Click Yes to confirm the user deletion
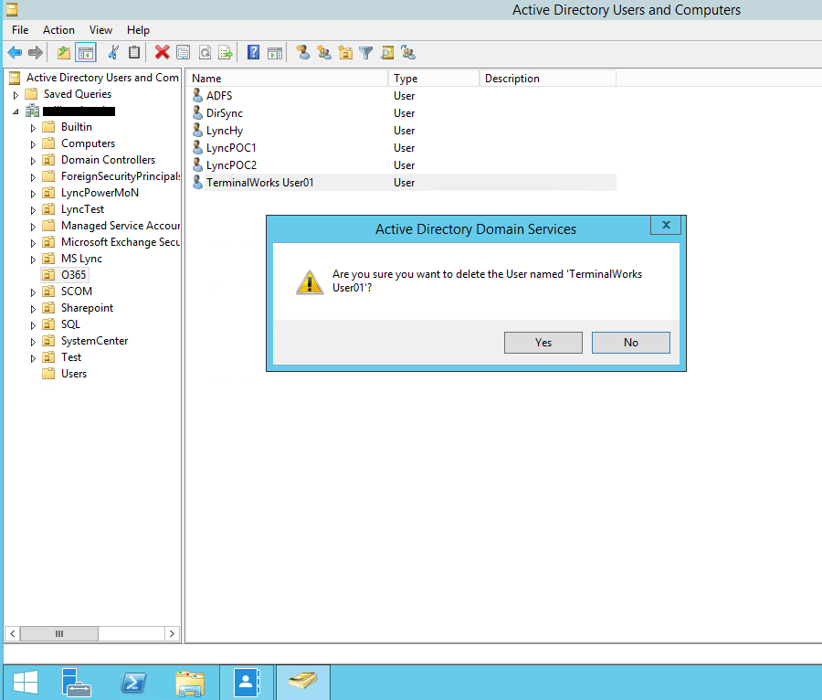Screen dimensions: 822x700 [543, 342]
